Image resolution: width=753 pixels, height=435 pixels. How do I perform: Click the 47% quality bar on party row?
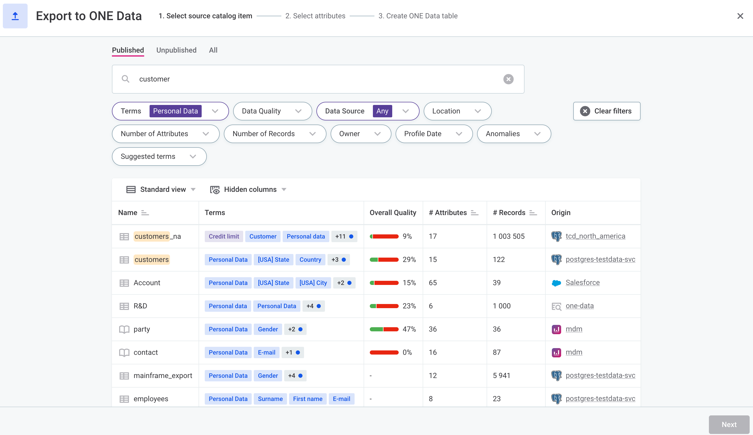(x=384, y=329)
